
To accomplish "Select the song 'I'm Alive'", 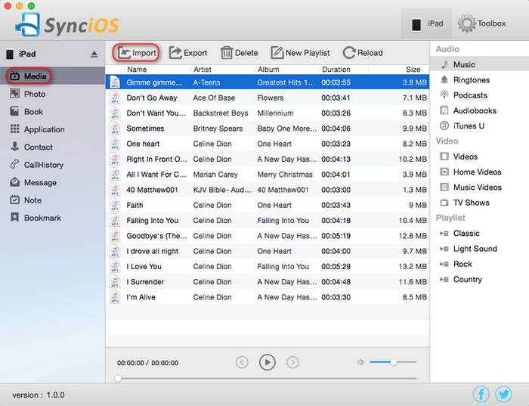I will tap(268, 297).
